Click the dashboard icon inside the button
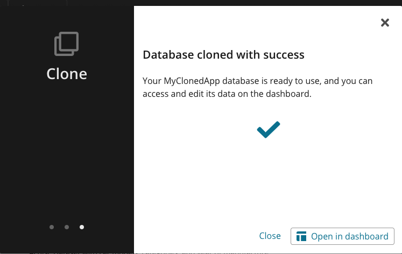 pos(301,236)
